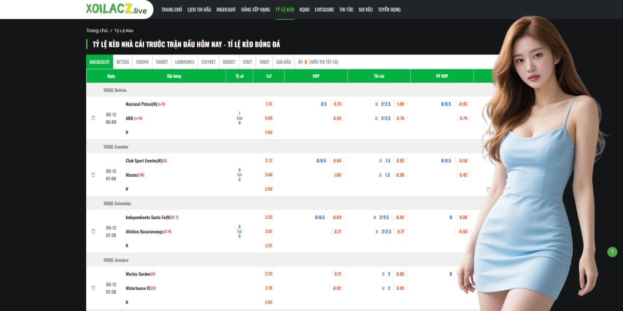This screenshot has width=623, height=311.
Task: Remove the Club Sport Emelec match row
Action: click(93, 175)
